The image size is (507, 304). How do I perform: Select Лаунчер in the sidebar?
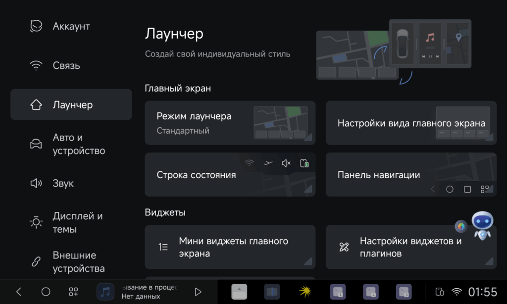tap(71, 105)
